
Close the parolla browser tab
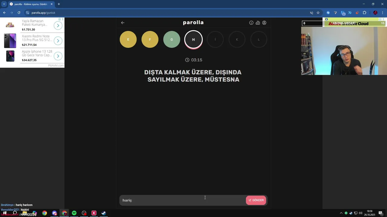[51, 4]
